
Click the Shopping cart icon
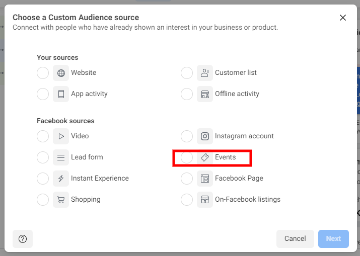[x=61, y=200]
